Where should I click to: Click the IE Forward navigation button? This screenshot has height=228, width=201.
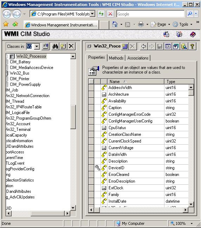click(x=17, y=14)
